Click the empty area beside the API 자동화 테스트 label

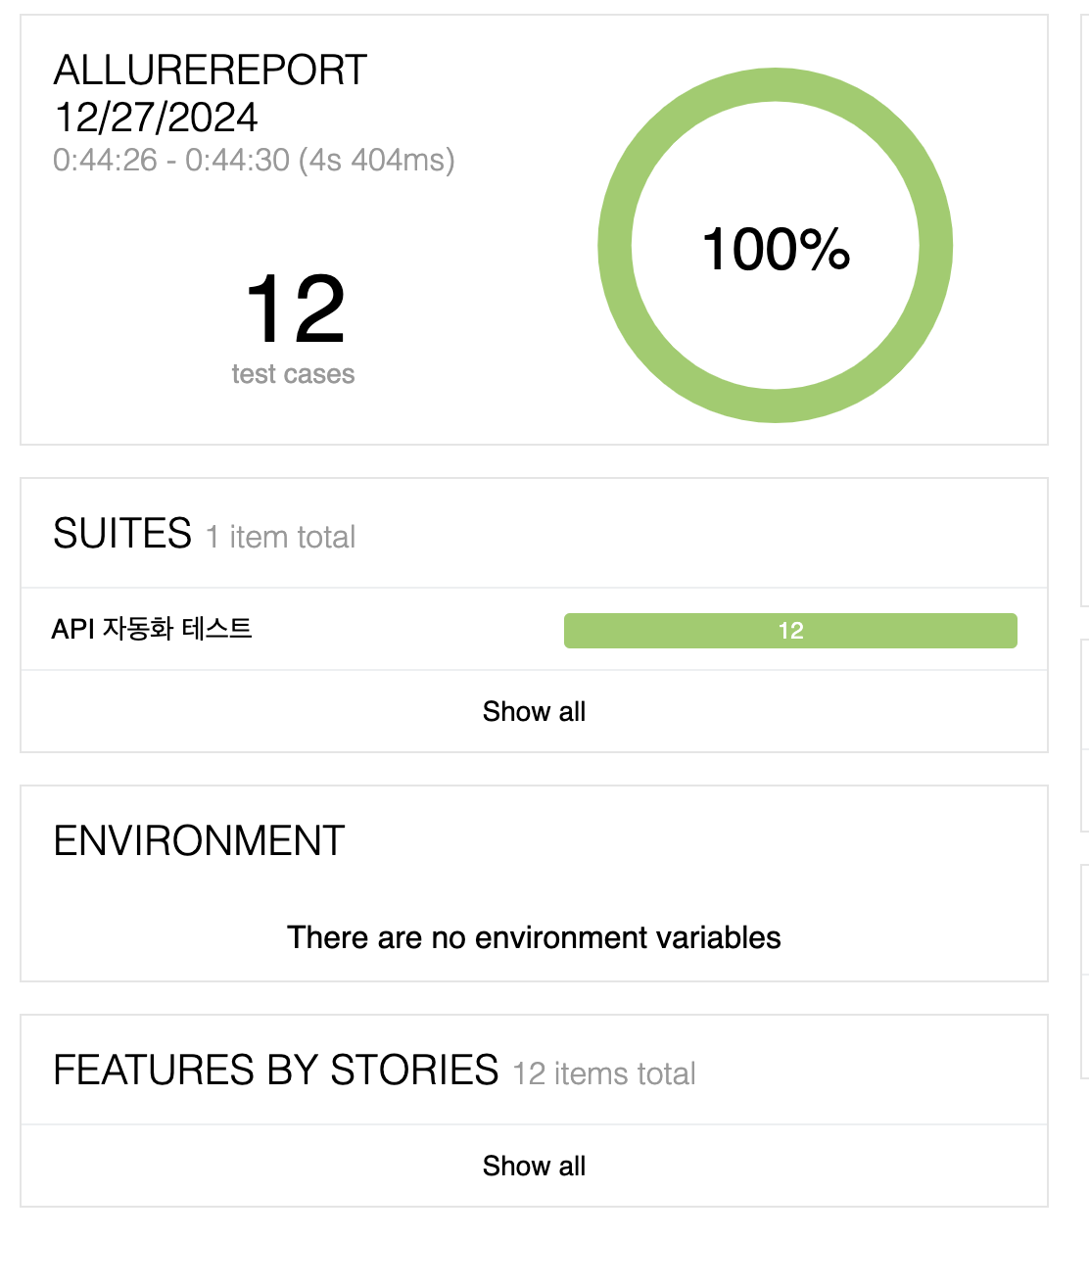click(x=406, y=629)
